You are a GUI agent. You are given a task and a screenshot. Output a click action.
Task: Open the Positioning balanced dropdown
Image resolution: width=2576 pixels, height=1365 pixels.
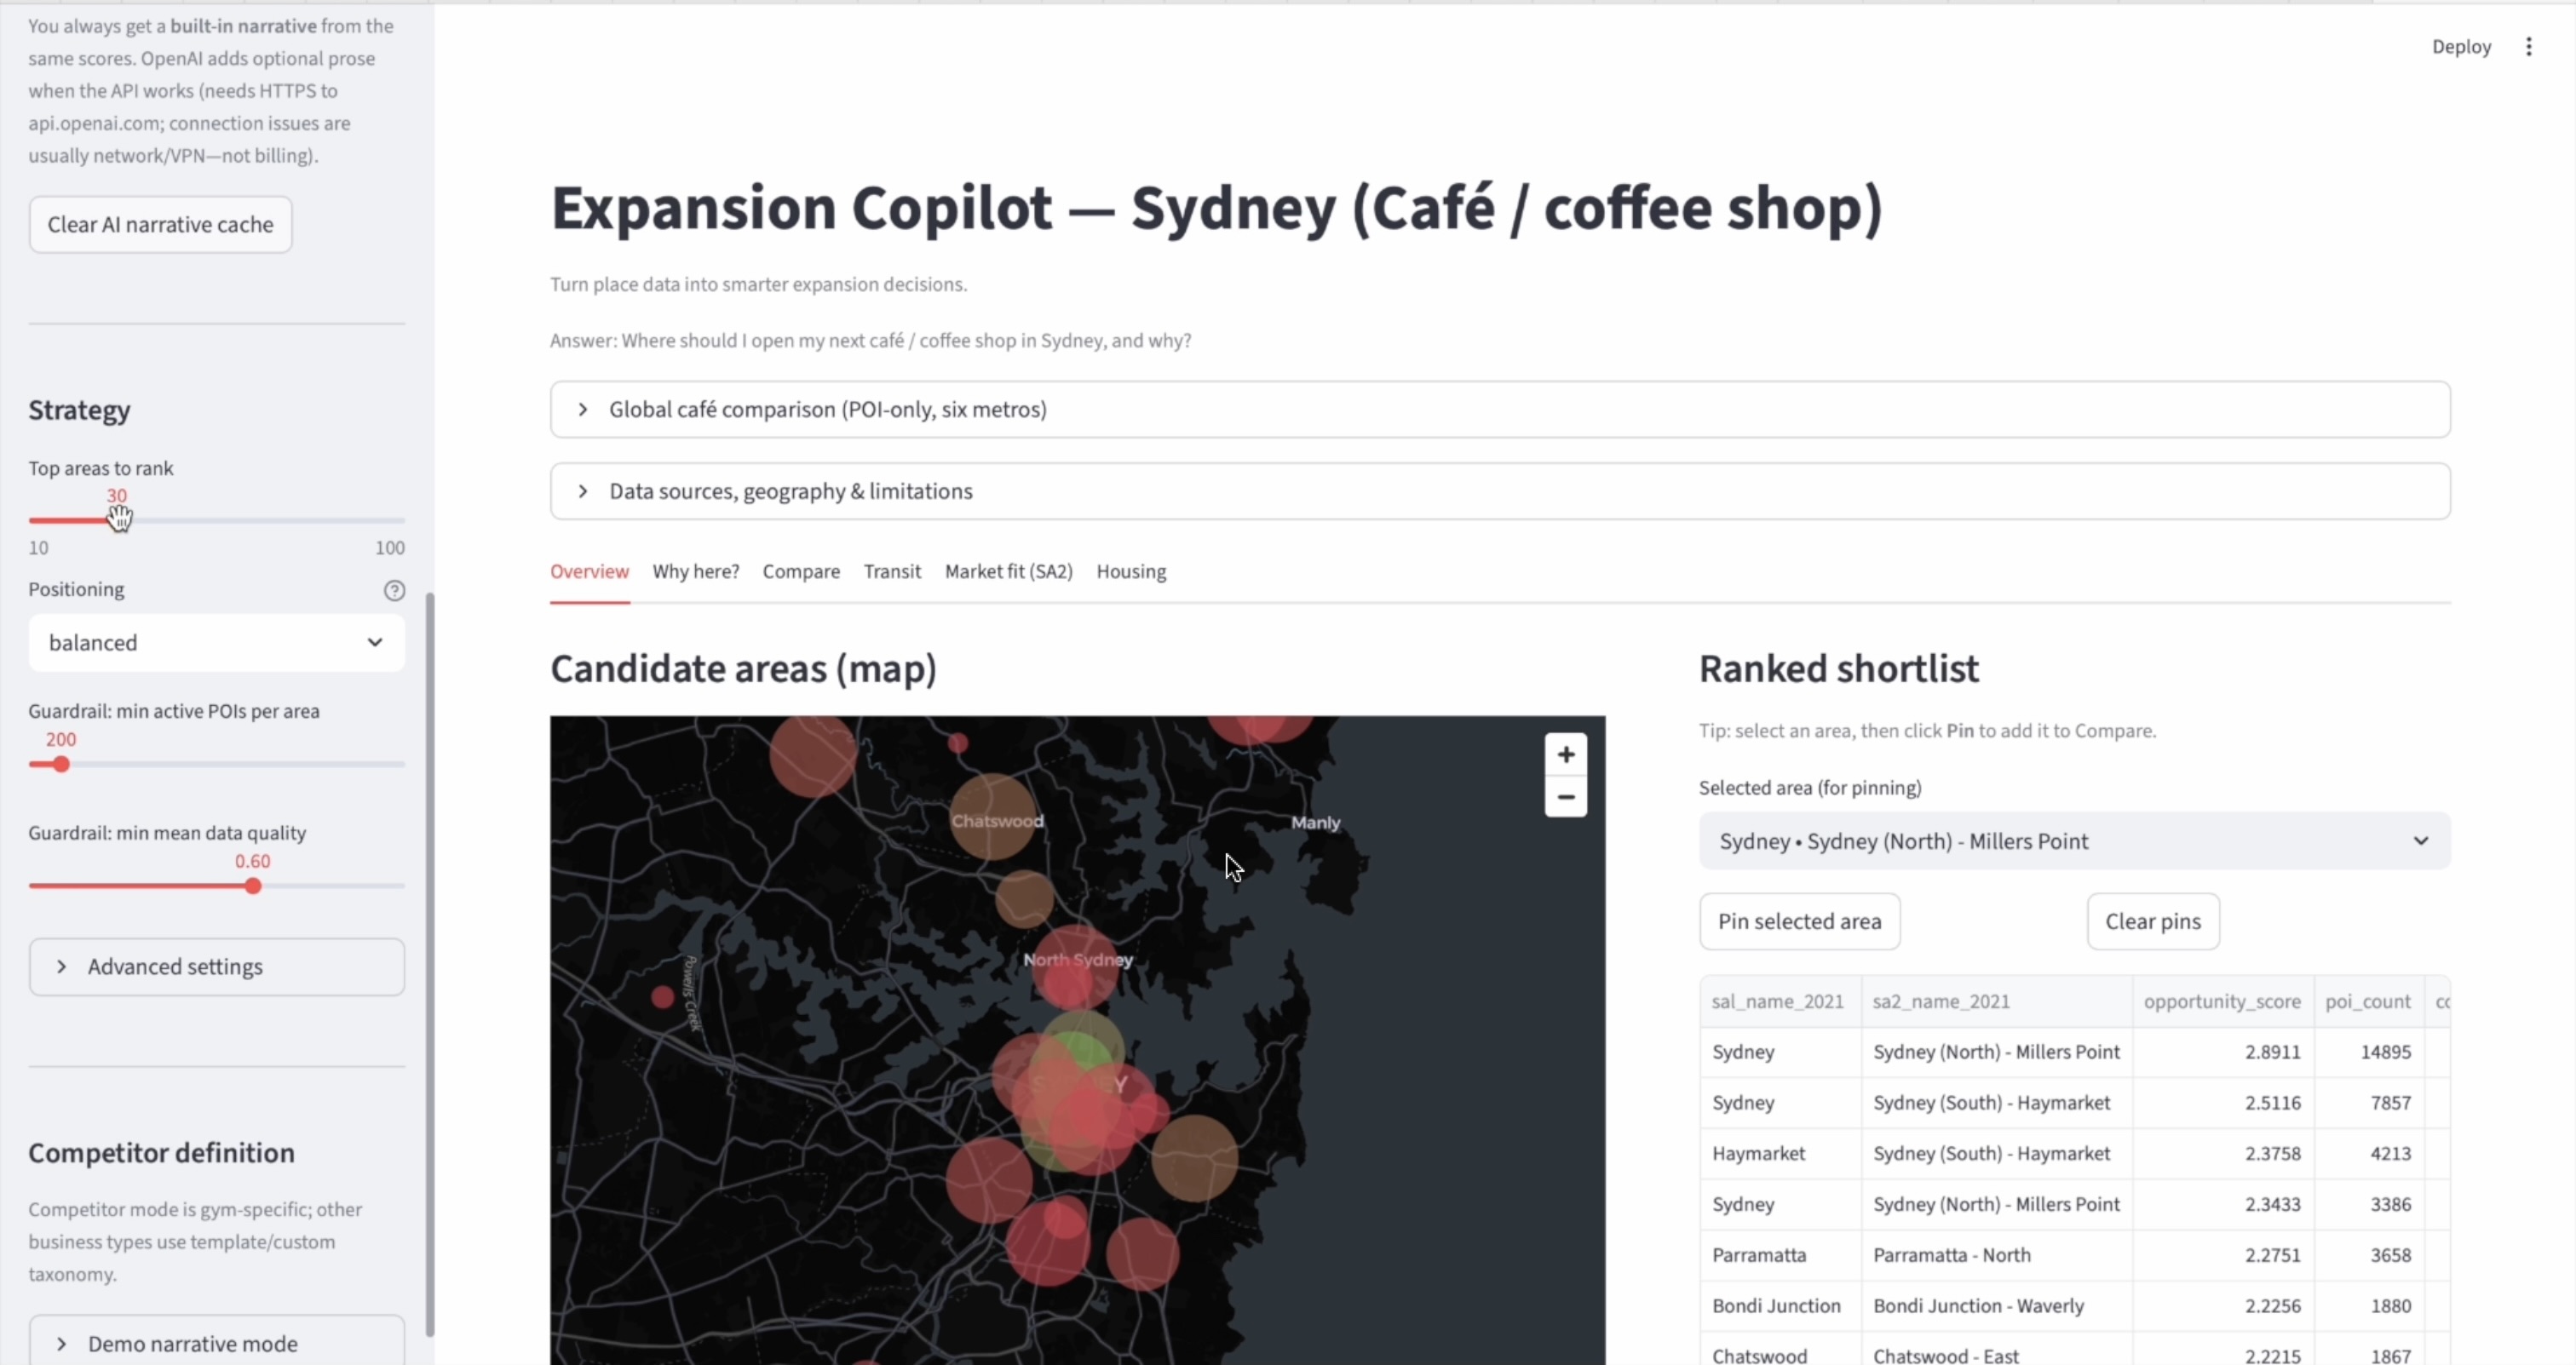tap(216, 643)
